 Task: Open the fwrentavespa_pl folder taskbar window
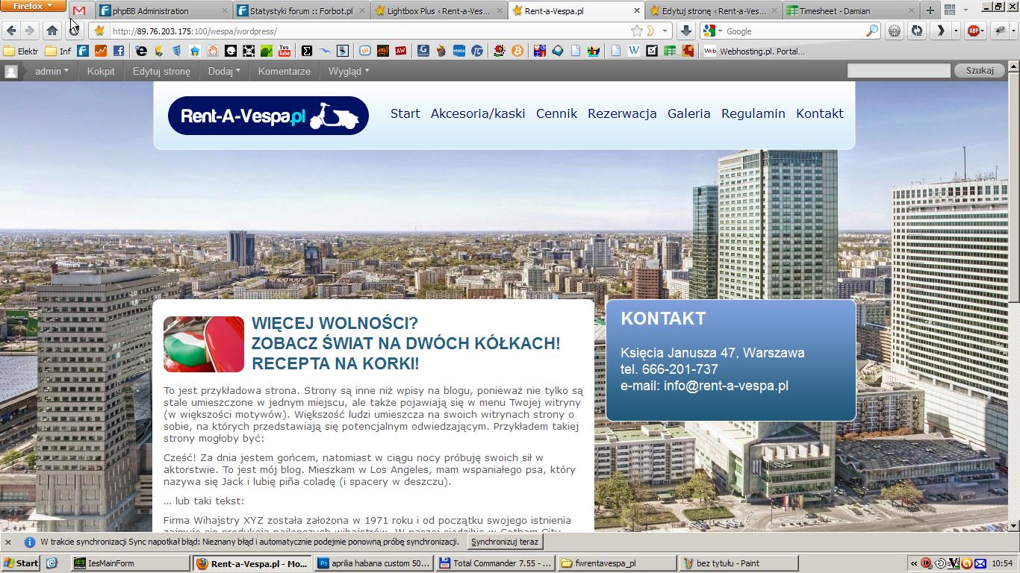point(617,563)
